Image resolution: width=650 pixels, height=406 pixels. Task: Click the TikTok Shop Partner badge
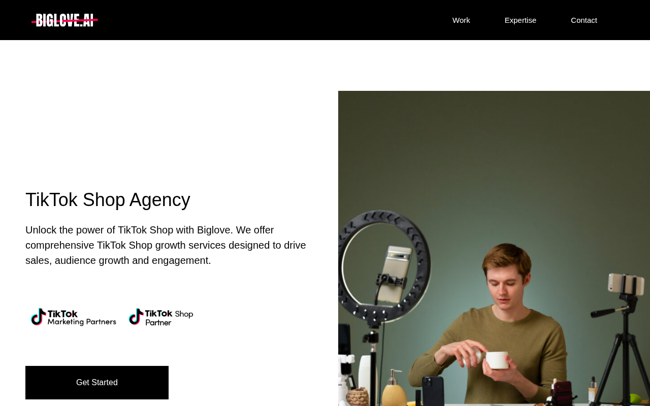tap(161, 317)
